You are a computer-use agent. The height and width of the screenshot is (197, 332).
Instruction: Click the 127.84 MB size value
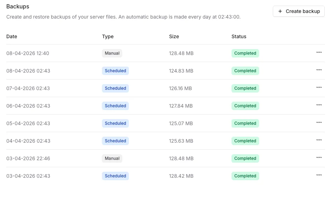(181, 106)
